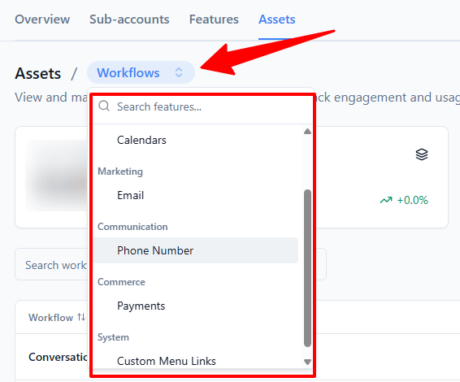Go to the Features tab
Image resolution: width=460 pixels, height=382 pixels.
coord(214,20)
